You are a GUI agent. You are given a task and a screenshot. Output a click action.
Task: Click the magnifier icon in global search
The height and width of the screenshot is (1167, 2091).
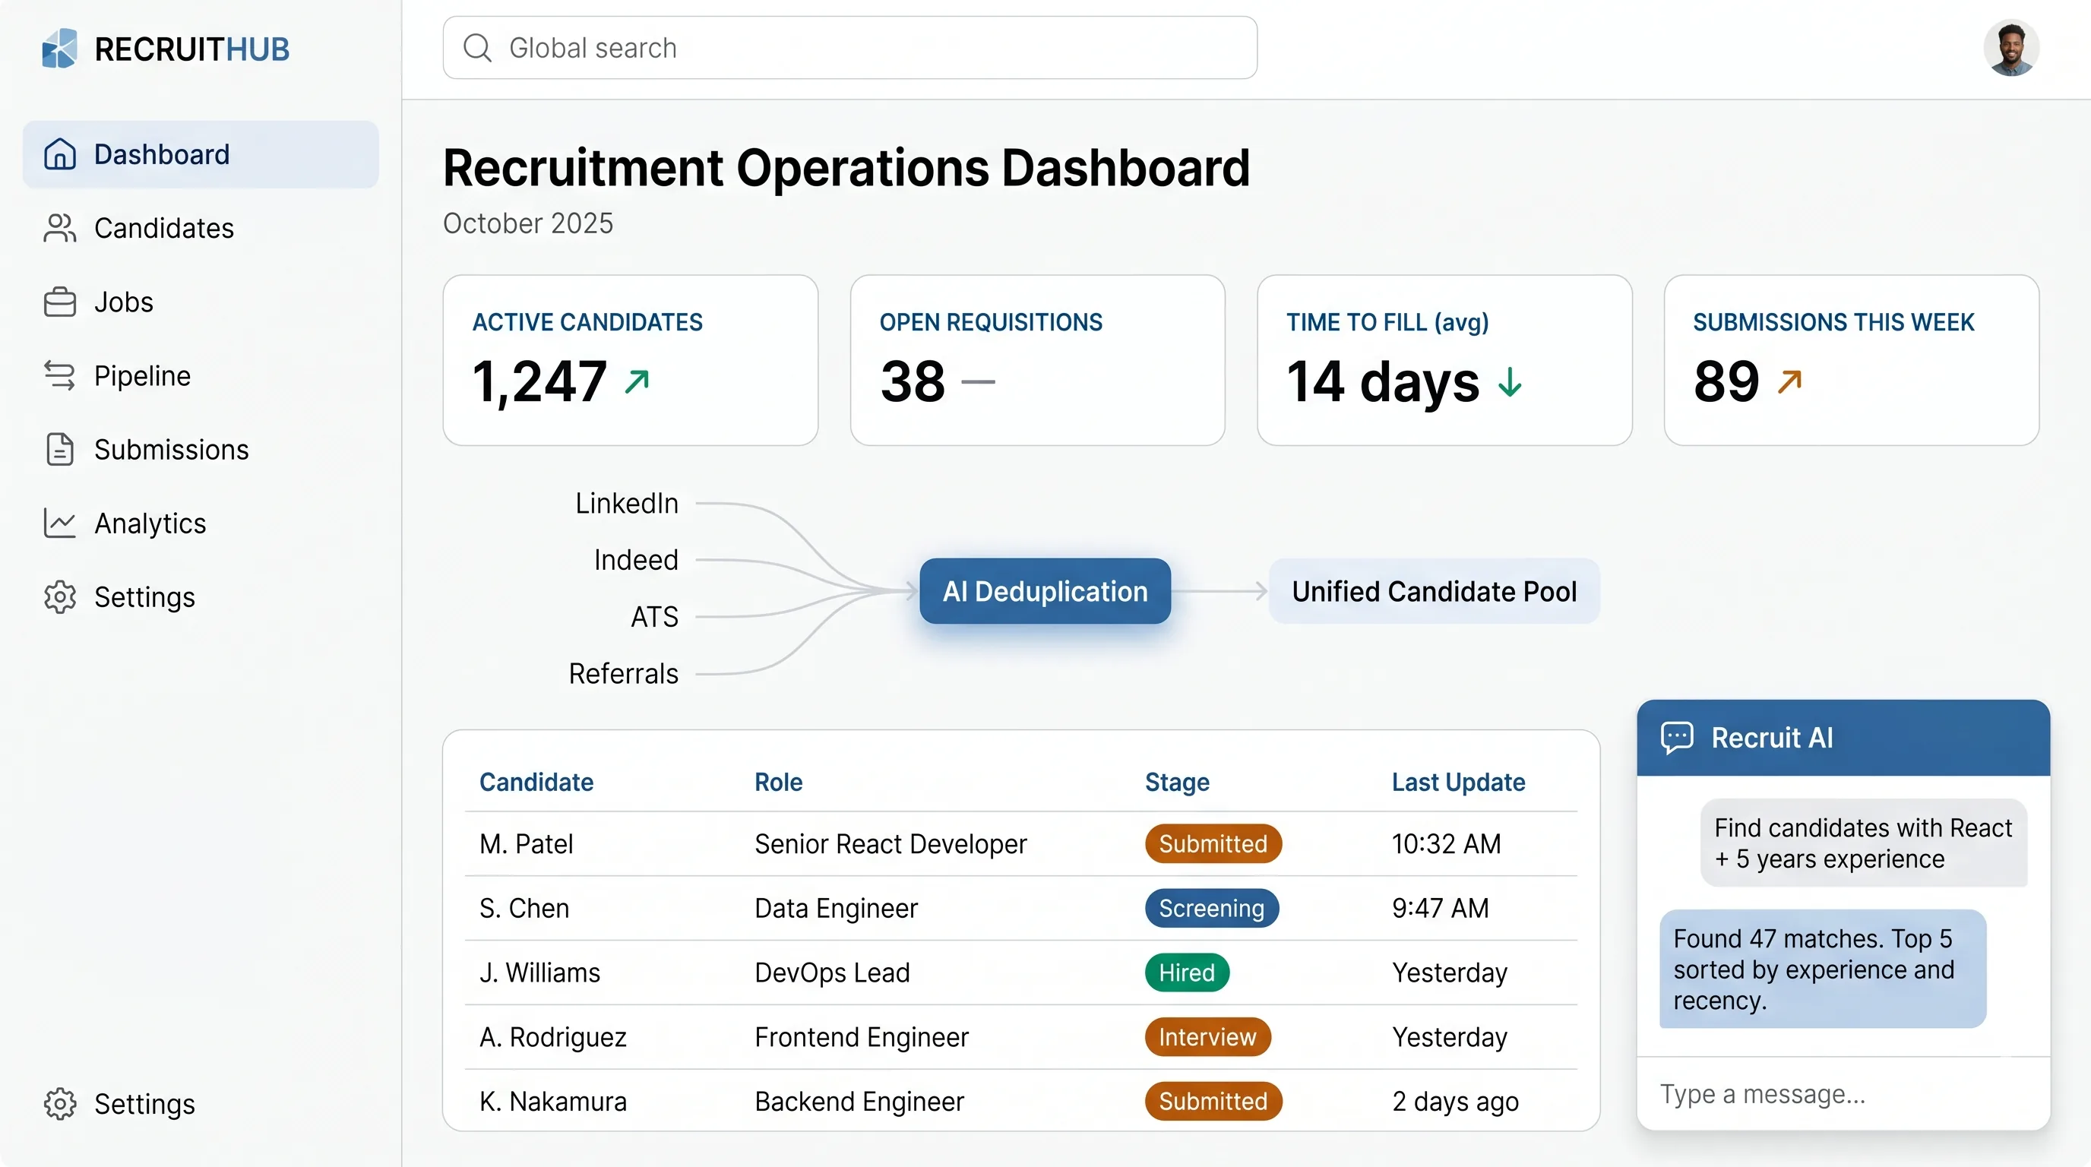pos(478,47)
